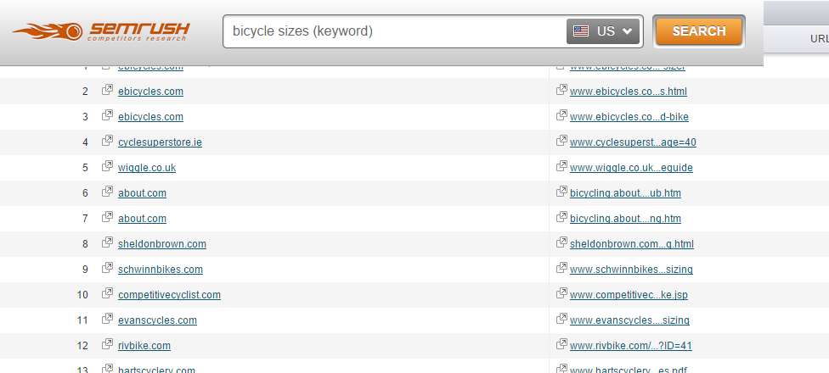
Task: Open external icon beside rivbike.com
Action: point(107,344)
